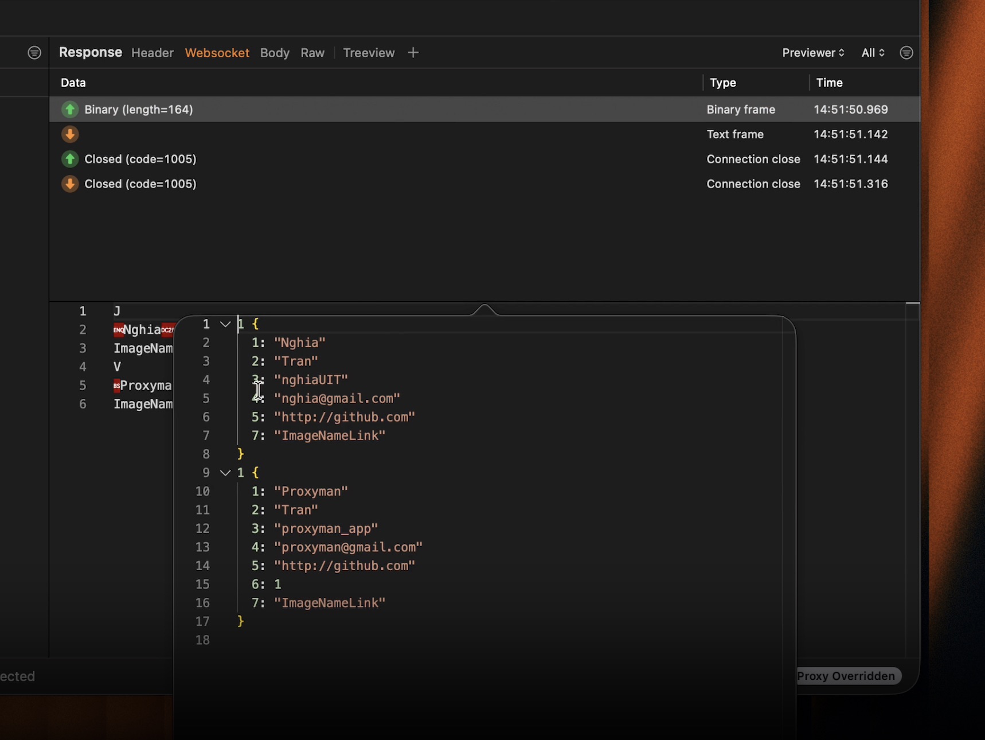Click green up arrow on Closed 14:51:51.144 row
The height and width of the screenshot is (740, 985).
click(70, 159)
